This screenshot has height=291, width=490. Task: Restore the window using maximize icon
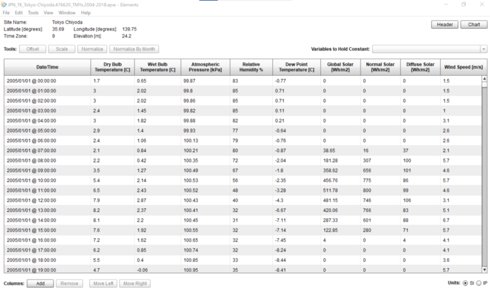point(464,4)
